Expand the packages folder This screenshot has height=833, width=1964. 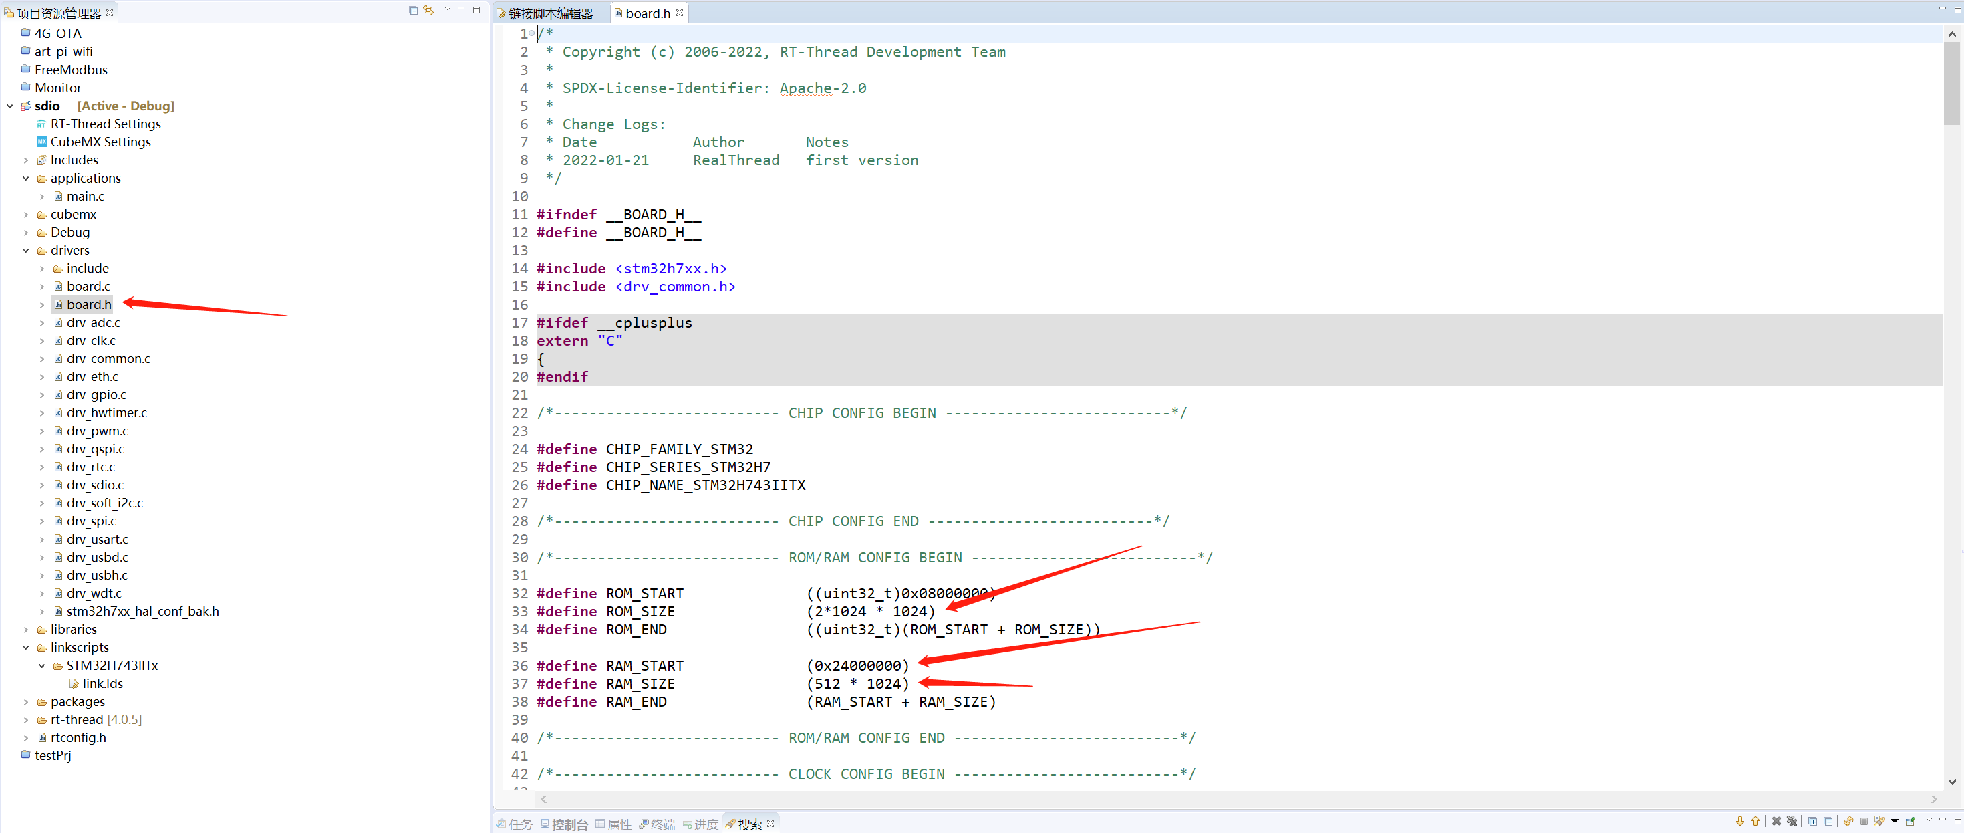point(26,702)
